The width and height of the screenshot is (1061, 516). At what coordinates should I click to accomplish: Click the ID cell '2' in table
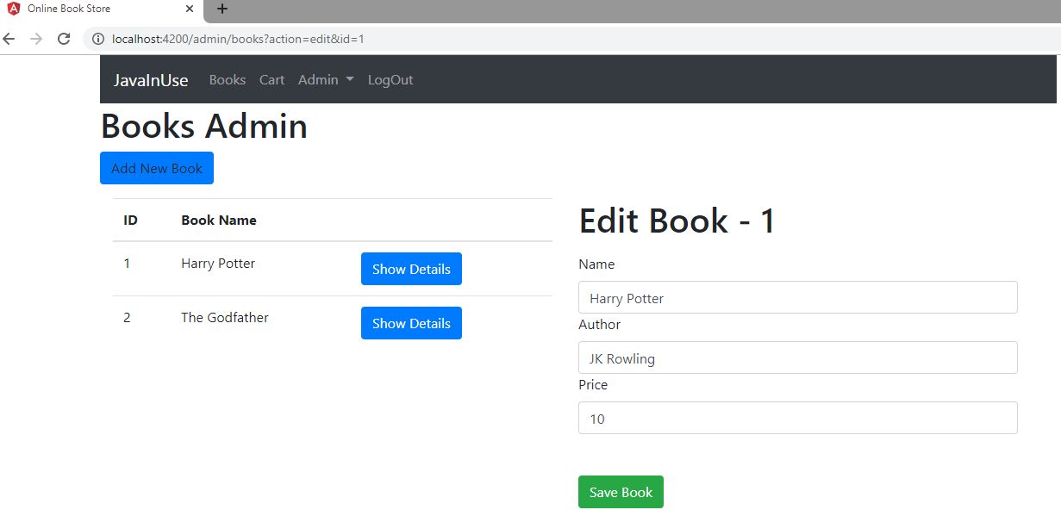click(127, 317)
